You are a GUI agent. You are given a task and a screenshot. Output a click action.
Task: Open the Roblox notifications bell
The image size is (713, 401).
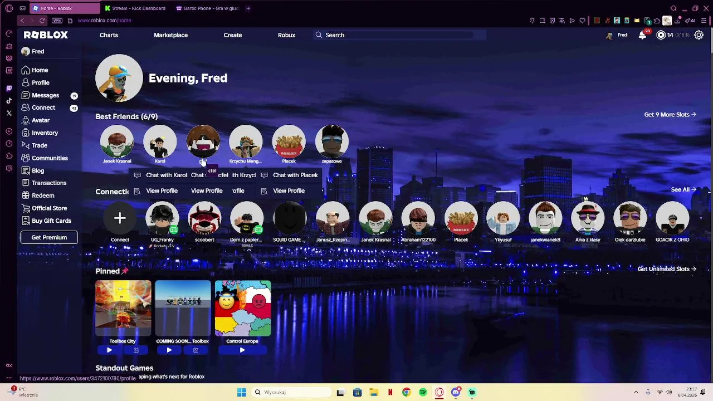(x=642, y=35)
